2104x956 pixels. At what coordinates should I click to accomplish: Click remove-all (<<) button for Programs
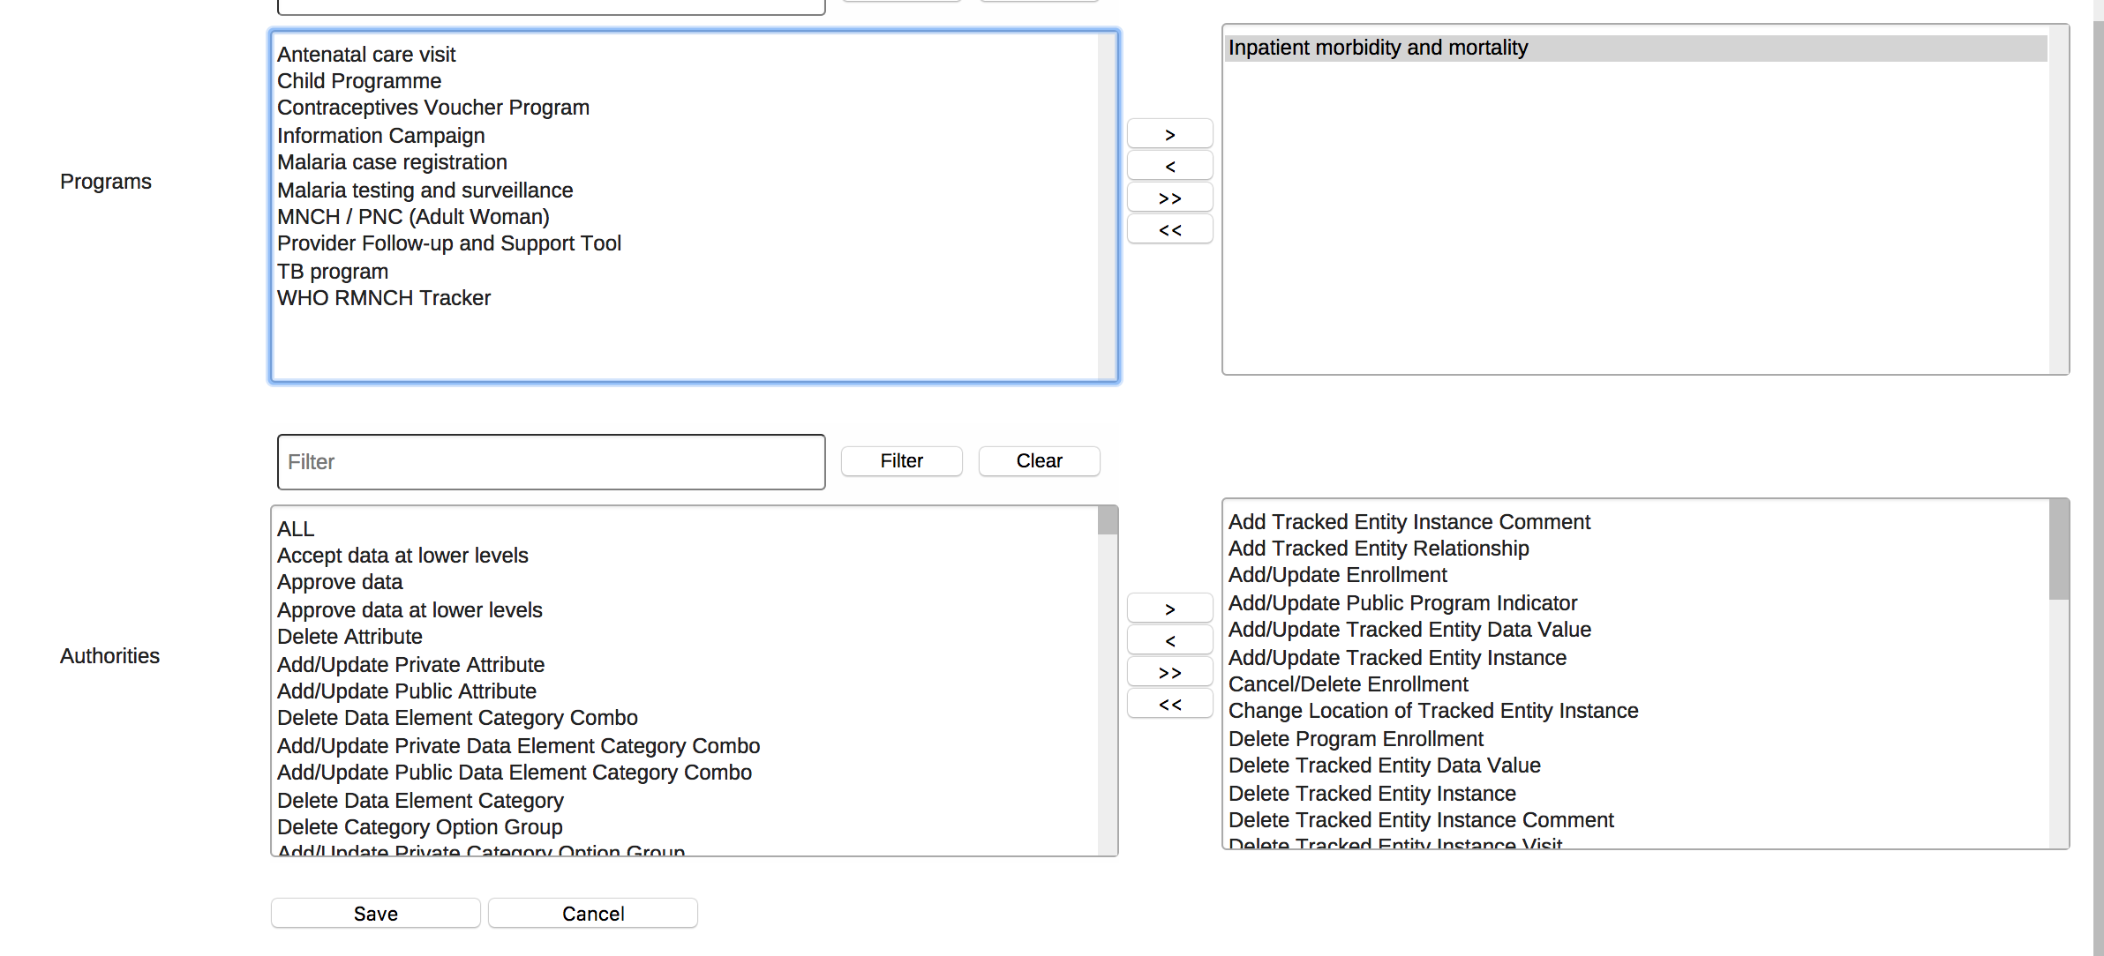pyautogui.click(x=1169, y=229)
